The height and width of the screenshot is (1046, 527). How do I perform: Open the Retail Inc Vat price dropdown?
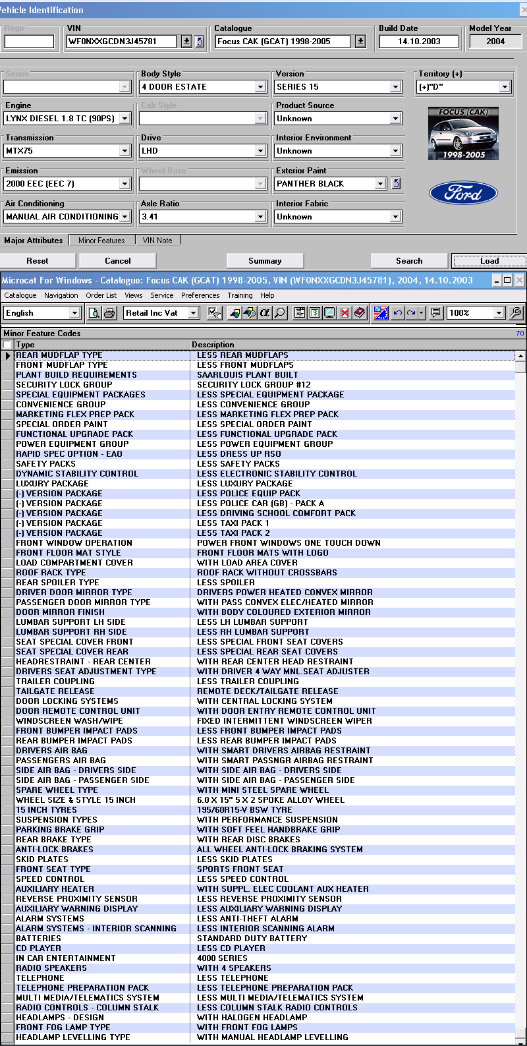coord(193,313)
